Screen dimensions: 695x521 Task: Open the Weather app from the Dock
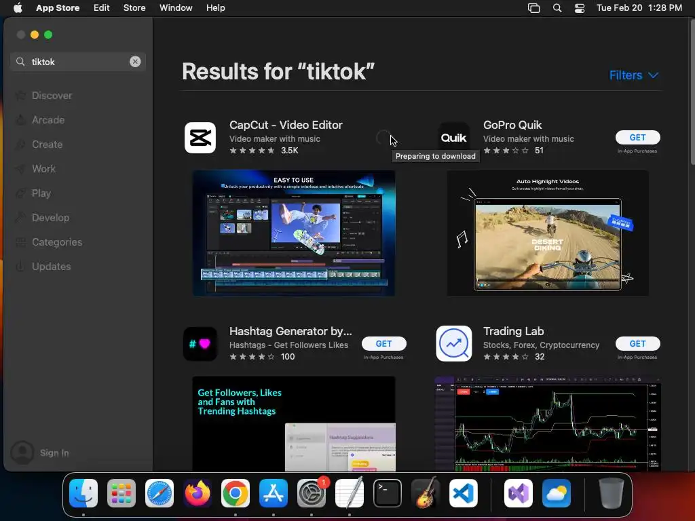(x=557, y=493)
